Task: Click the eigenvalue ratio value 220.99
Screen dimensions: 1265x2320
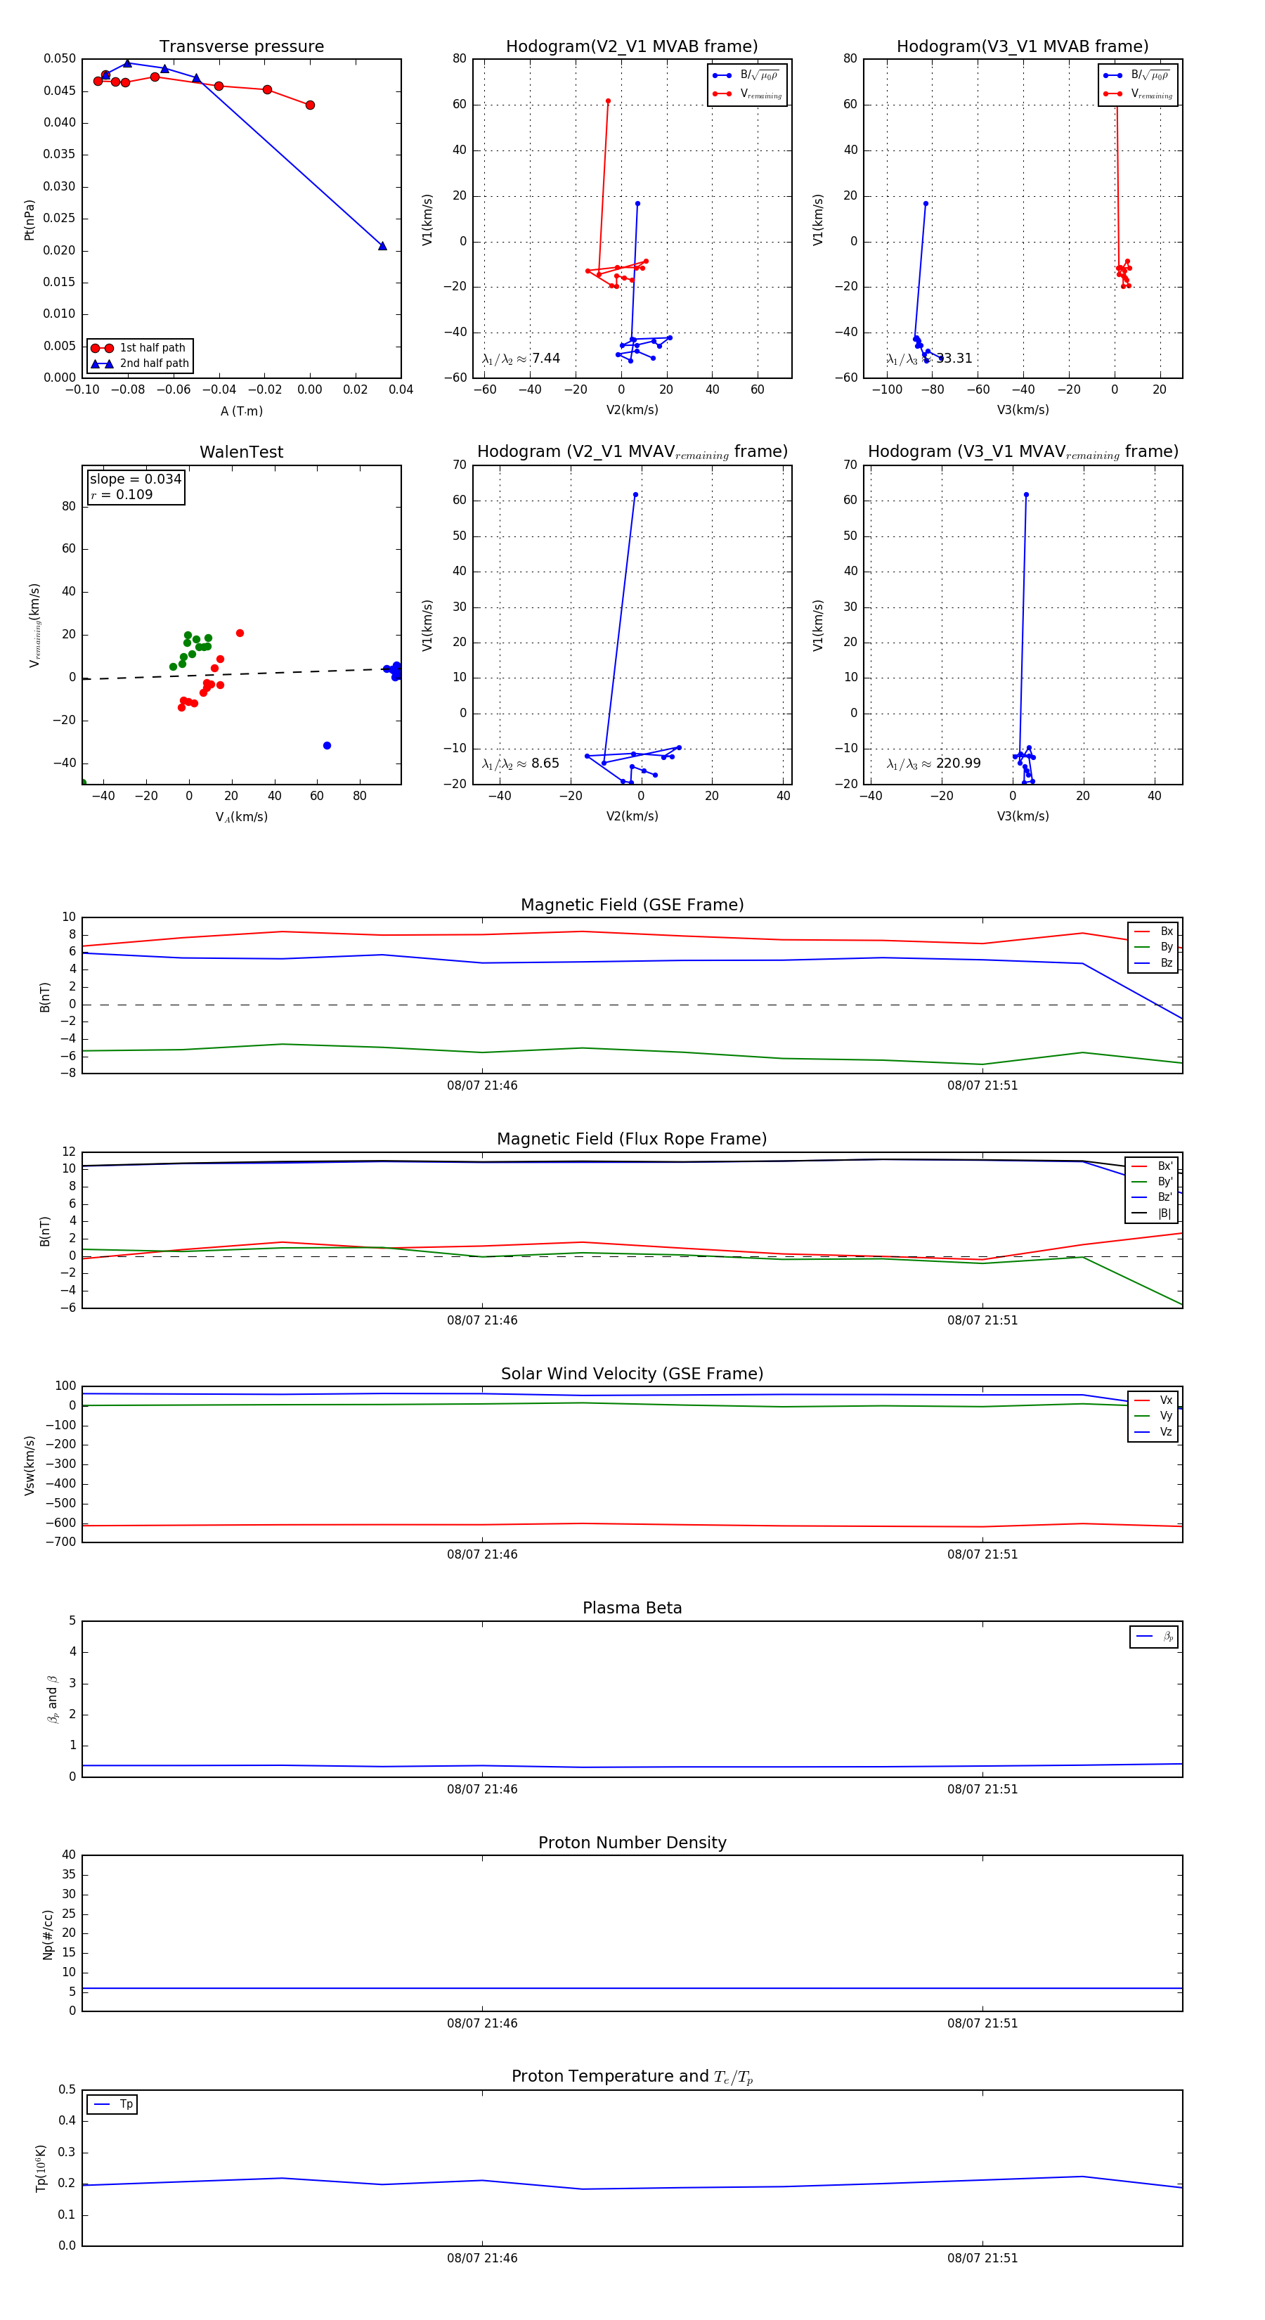Action: coord(959,763)
